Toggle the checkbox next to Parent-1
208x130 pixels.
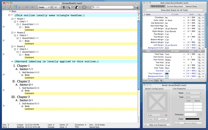pos(12,19)
